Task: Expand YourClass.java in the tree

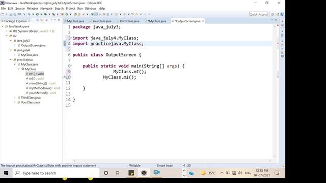Action: pyautogui.click(x=15, y=102)
